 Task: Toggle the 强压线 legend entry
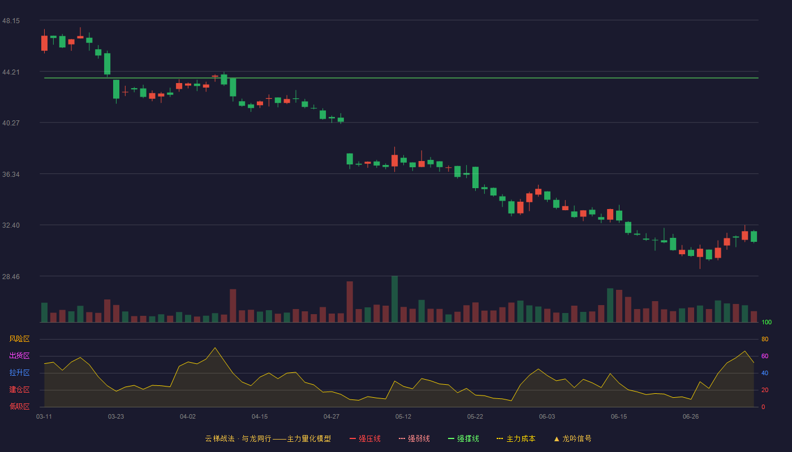(365, 438)
